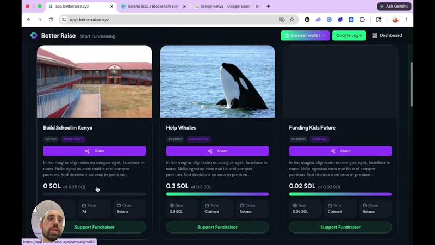Image resolution: width=435 pixels, height=245 pixels.
Task: Click the GENERAL badge on Funding Kids Future
Action: (319, 139)
